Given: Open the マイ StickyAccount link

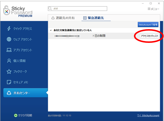Looking at the screenshot, I should (x=148, y=115).
